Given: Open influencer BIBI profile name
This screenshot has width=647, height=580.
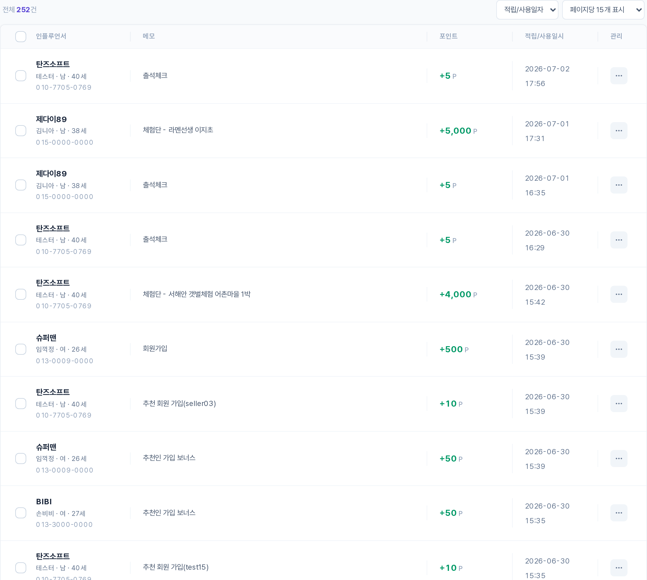Looking at the screenshot, I should [44, 502].
